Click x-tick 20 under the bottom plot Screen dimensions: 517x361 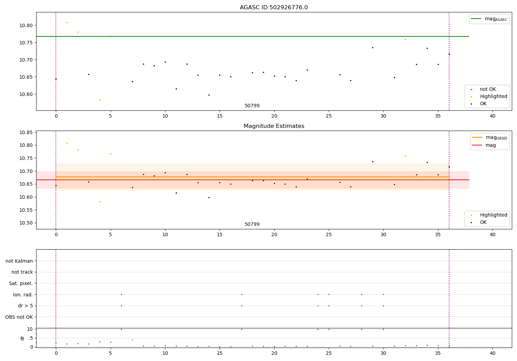pyautogui.click(x=274, y=353)
